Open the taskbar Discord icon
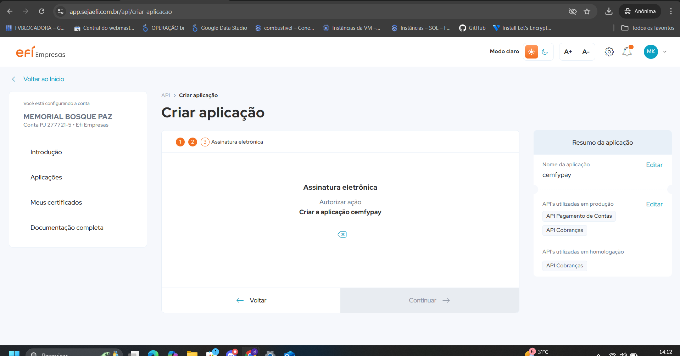This screenshot has width=680, height=356. coord(232,353)
